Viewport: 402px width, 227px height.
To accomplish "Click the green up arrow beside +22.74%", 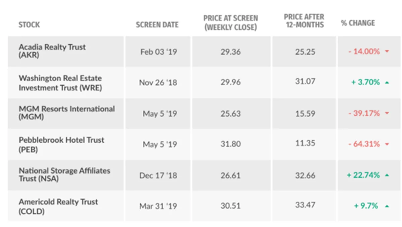I will point(387,175).
